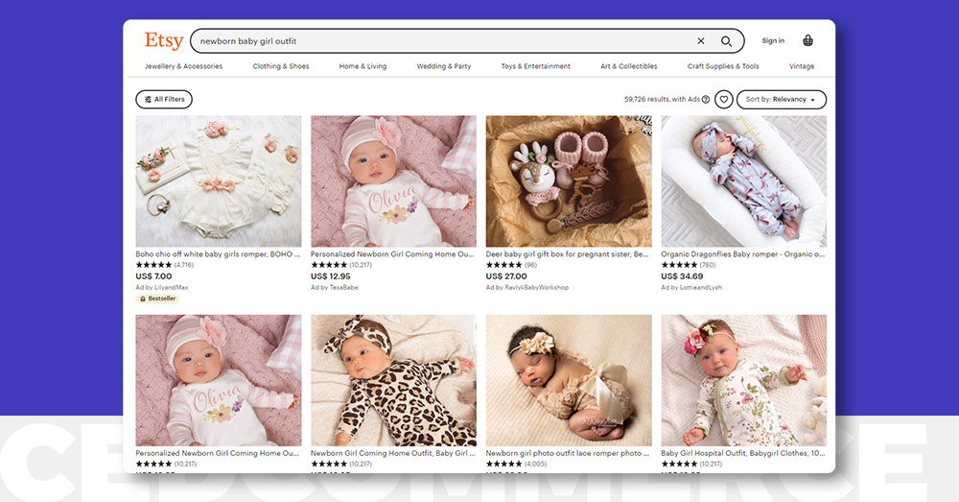Click the US$ 12.95 price
The height and width of the screenshot is (502, 959).
330,276
